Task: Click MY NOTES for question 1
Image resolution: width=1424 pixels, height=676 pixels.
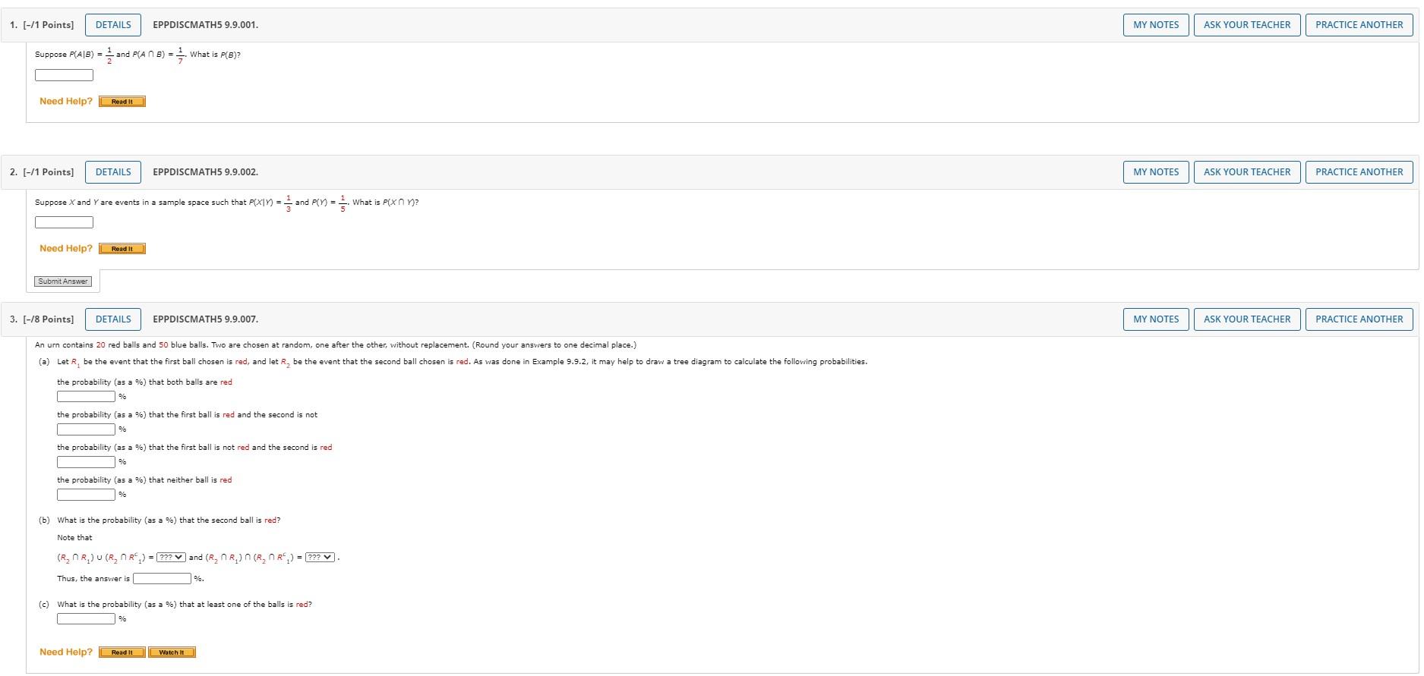Action: click(x=1156, y=25)
